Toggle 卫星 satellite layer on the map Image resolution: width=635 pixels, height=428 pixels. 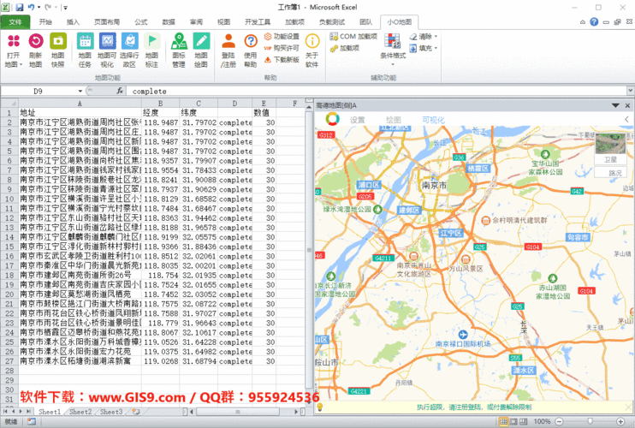tap(610, 148)
